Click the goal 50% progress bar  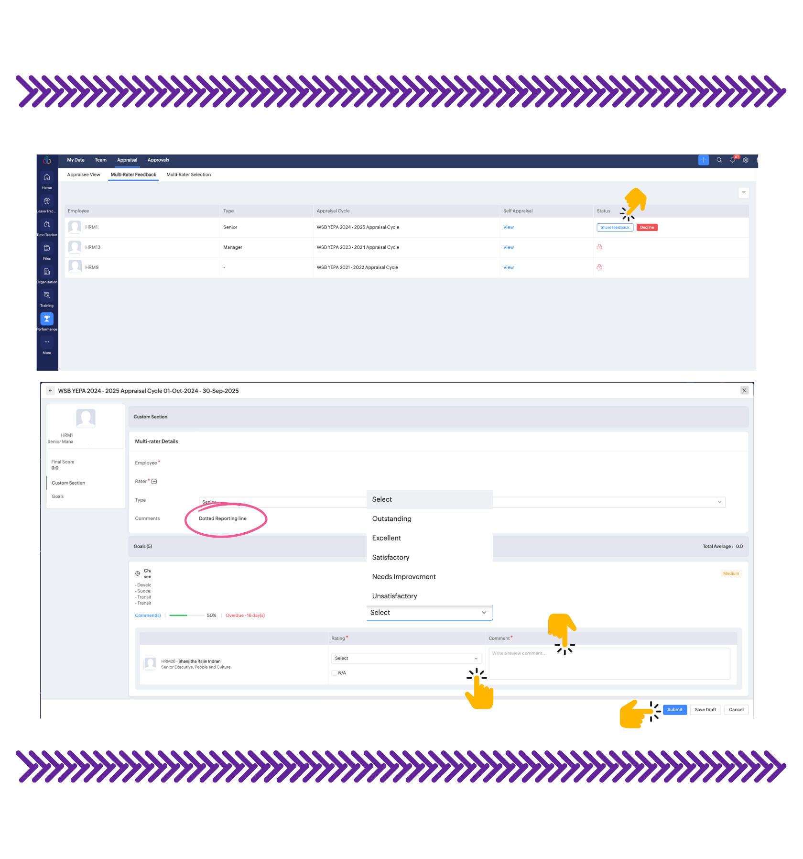185,616
